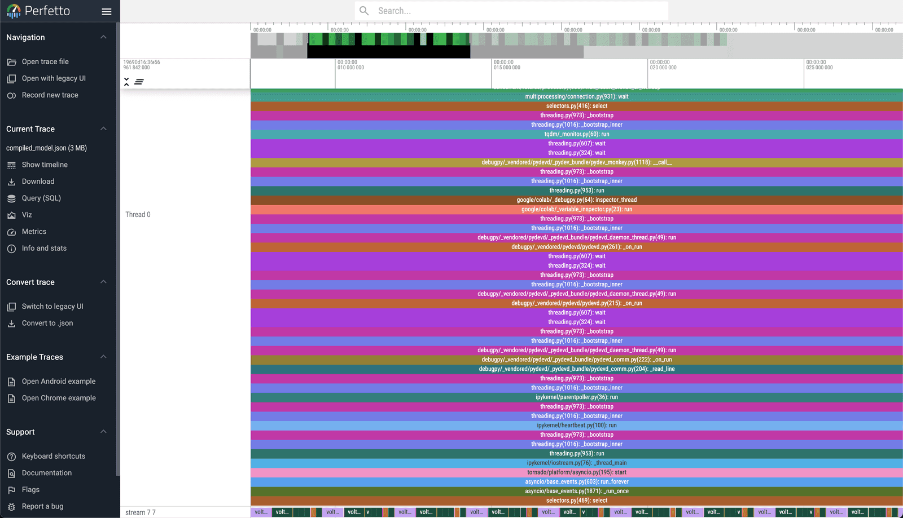Click Report a bug icon
Image resolution: width=903 pixels, height=518 pixels.
tap(11, 507)
